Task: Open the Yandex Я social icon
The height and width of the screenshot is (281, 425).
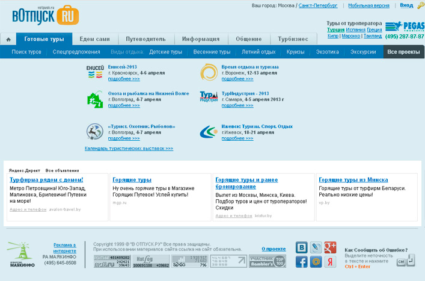Action: coord(330,262)
